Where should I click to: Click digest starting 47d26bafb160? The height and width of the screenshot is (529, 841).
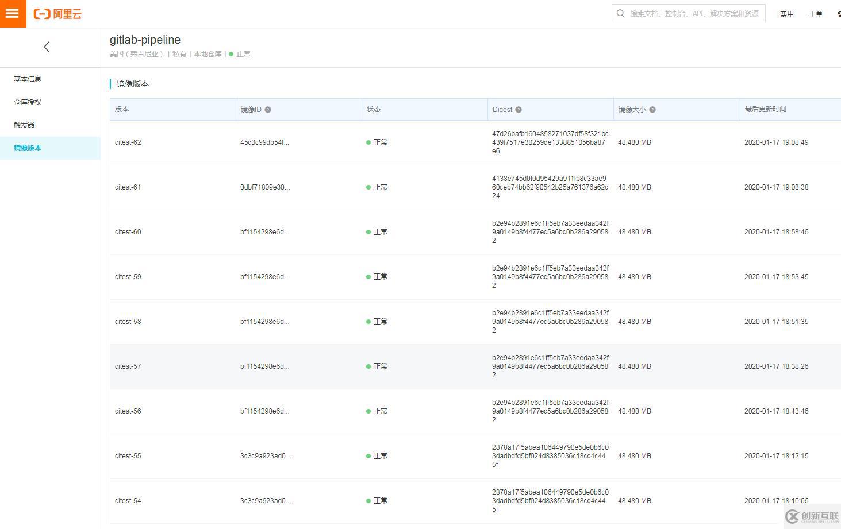pos(550,142)
